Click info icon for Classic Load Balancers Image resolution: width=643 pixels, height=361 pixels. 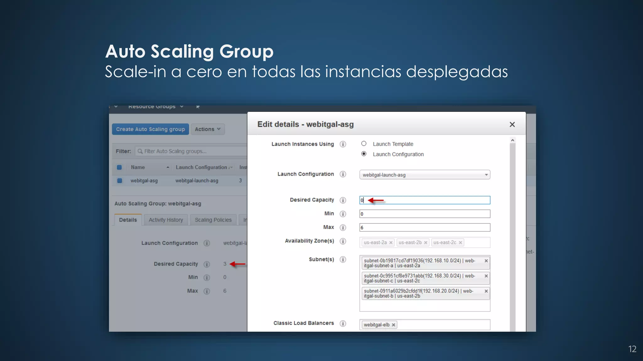click(x=343, y=323)
